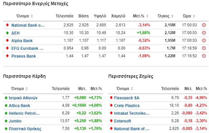Click the +1,68% change for ΔΕΗ
Viewport: 209px width, 133px height.
(143, 33)
